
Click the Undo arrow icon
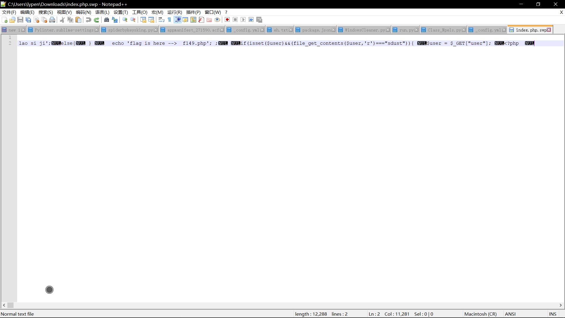click(x=88, y=20)
